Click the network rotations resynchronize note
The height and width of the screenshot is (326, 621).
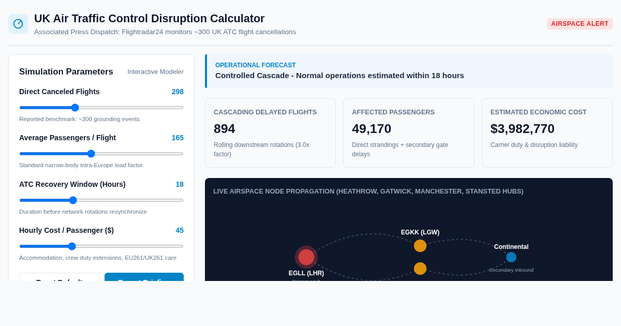[x=83, y=212]
